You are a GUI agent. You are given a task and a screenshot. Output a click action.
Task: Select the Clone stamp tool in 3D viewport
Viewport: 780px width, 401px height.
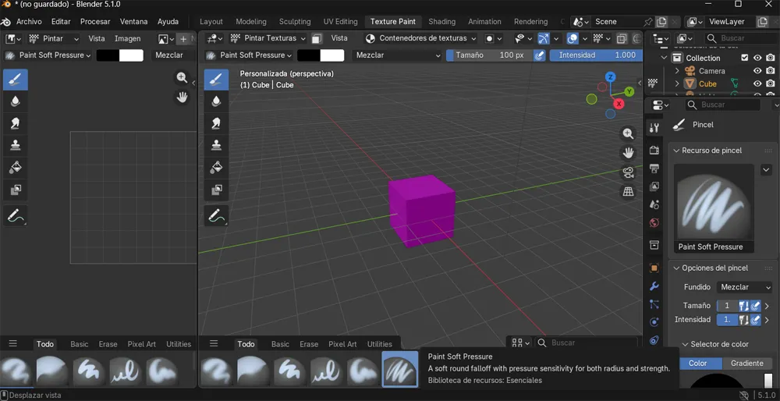point(216,145)
